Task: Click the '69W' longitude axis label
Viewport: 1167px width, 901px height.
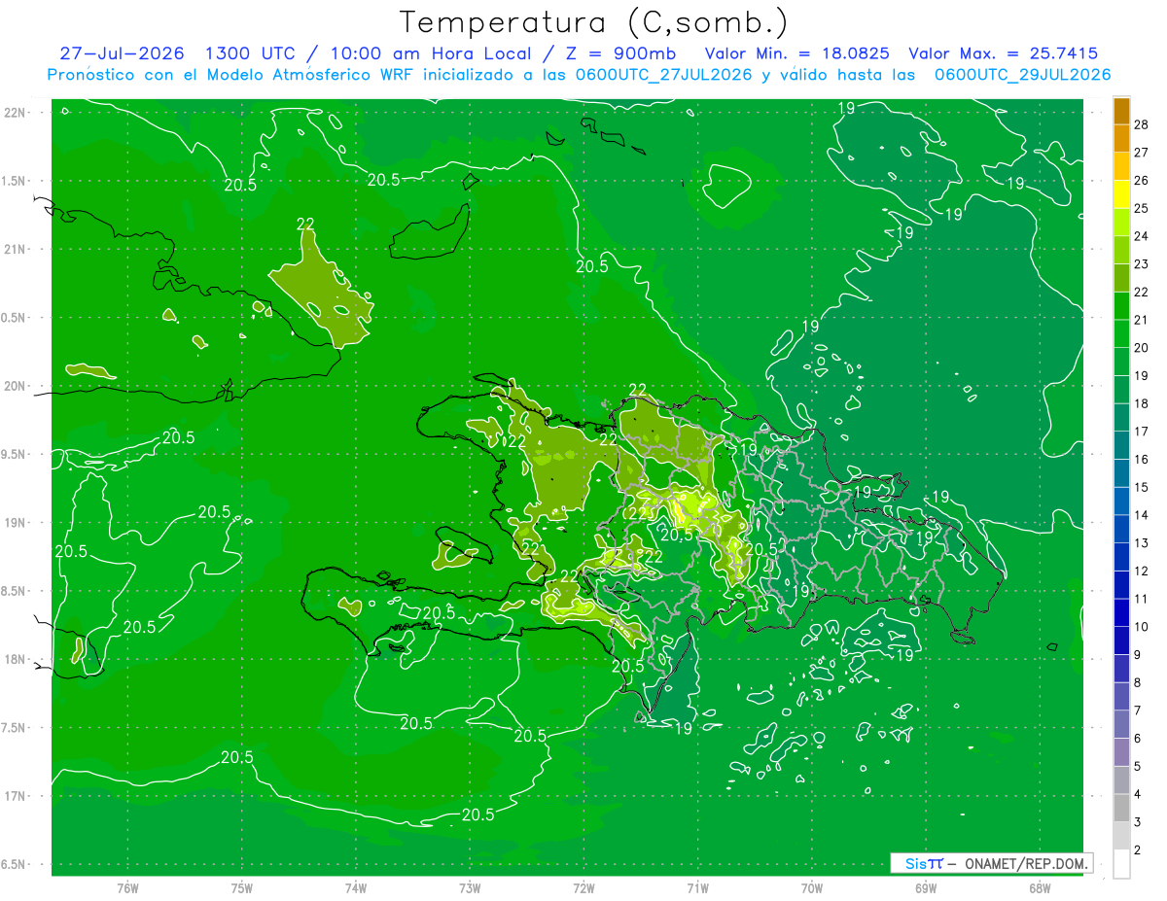Action: tap(926, 887)
